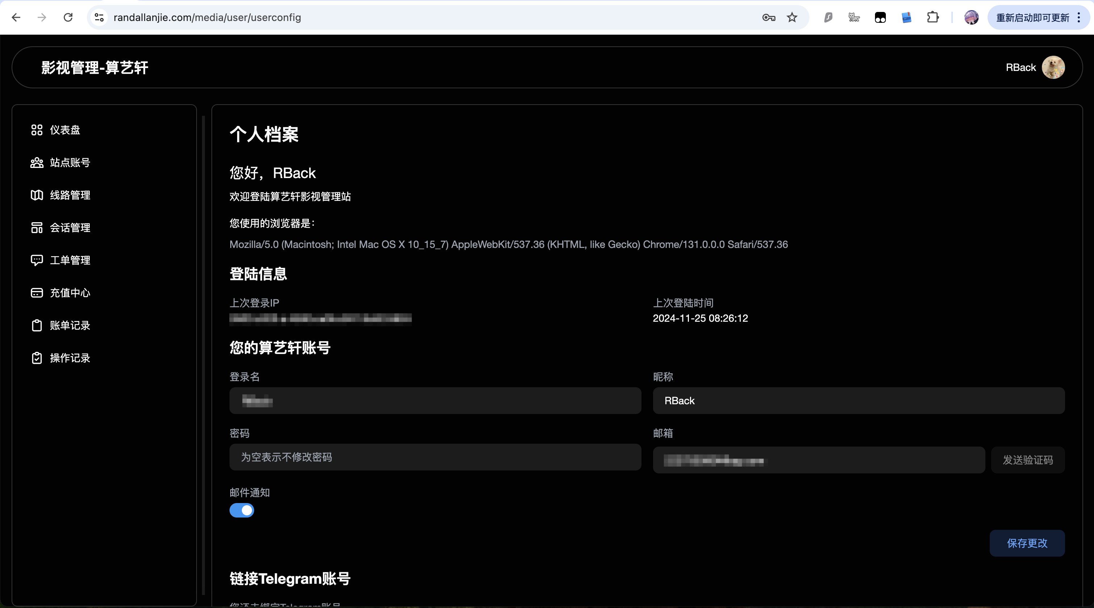Click the 账单记录 clipboard icon
Viewport: 1094px width, 608px height.
pyautogui.click(x=37, y=326)
